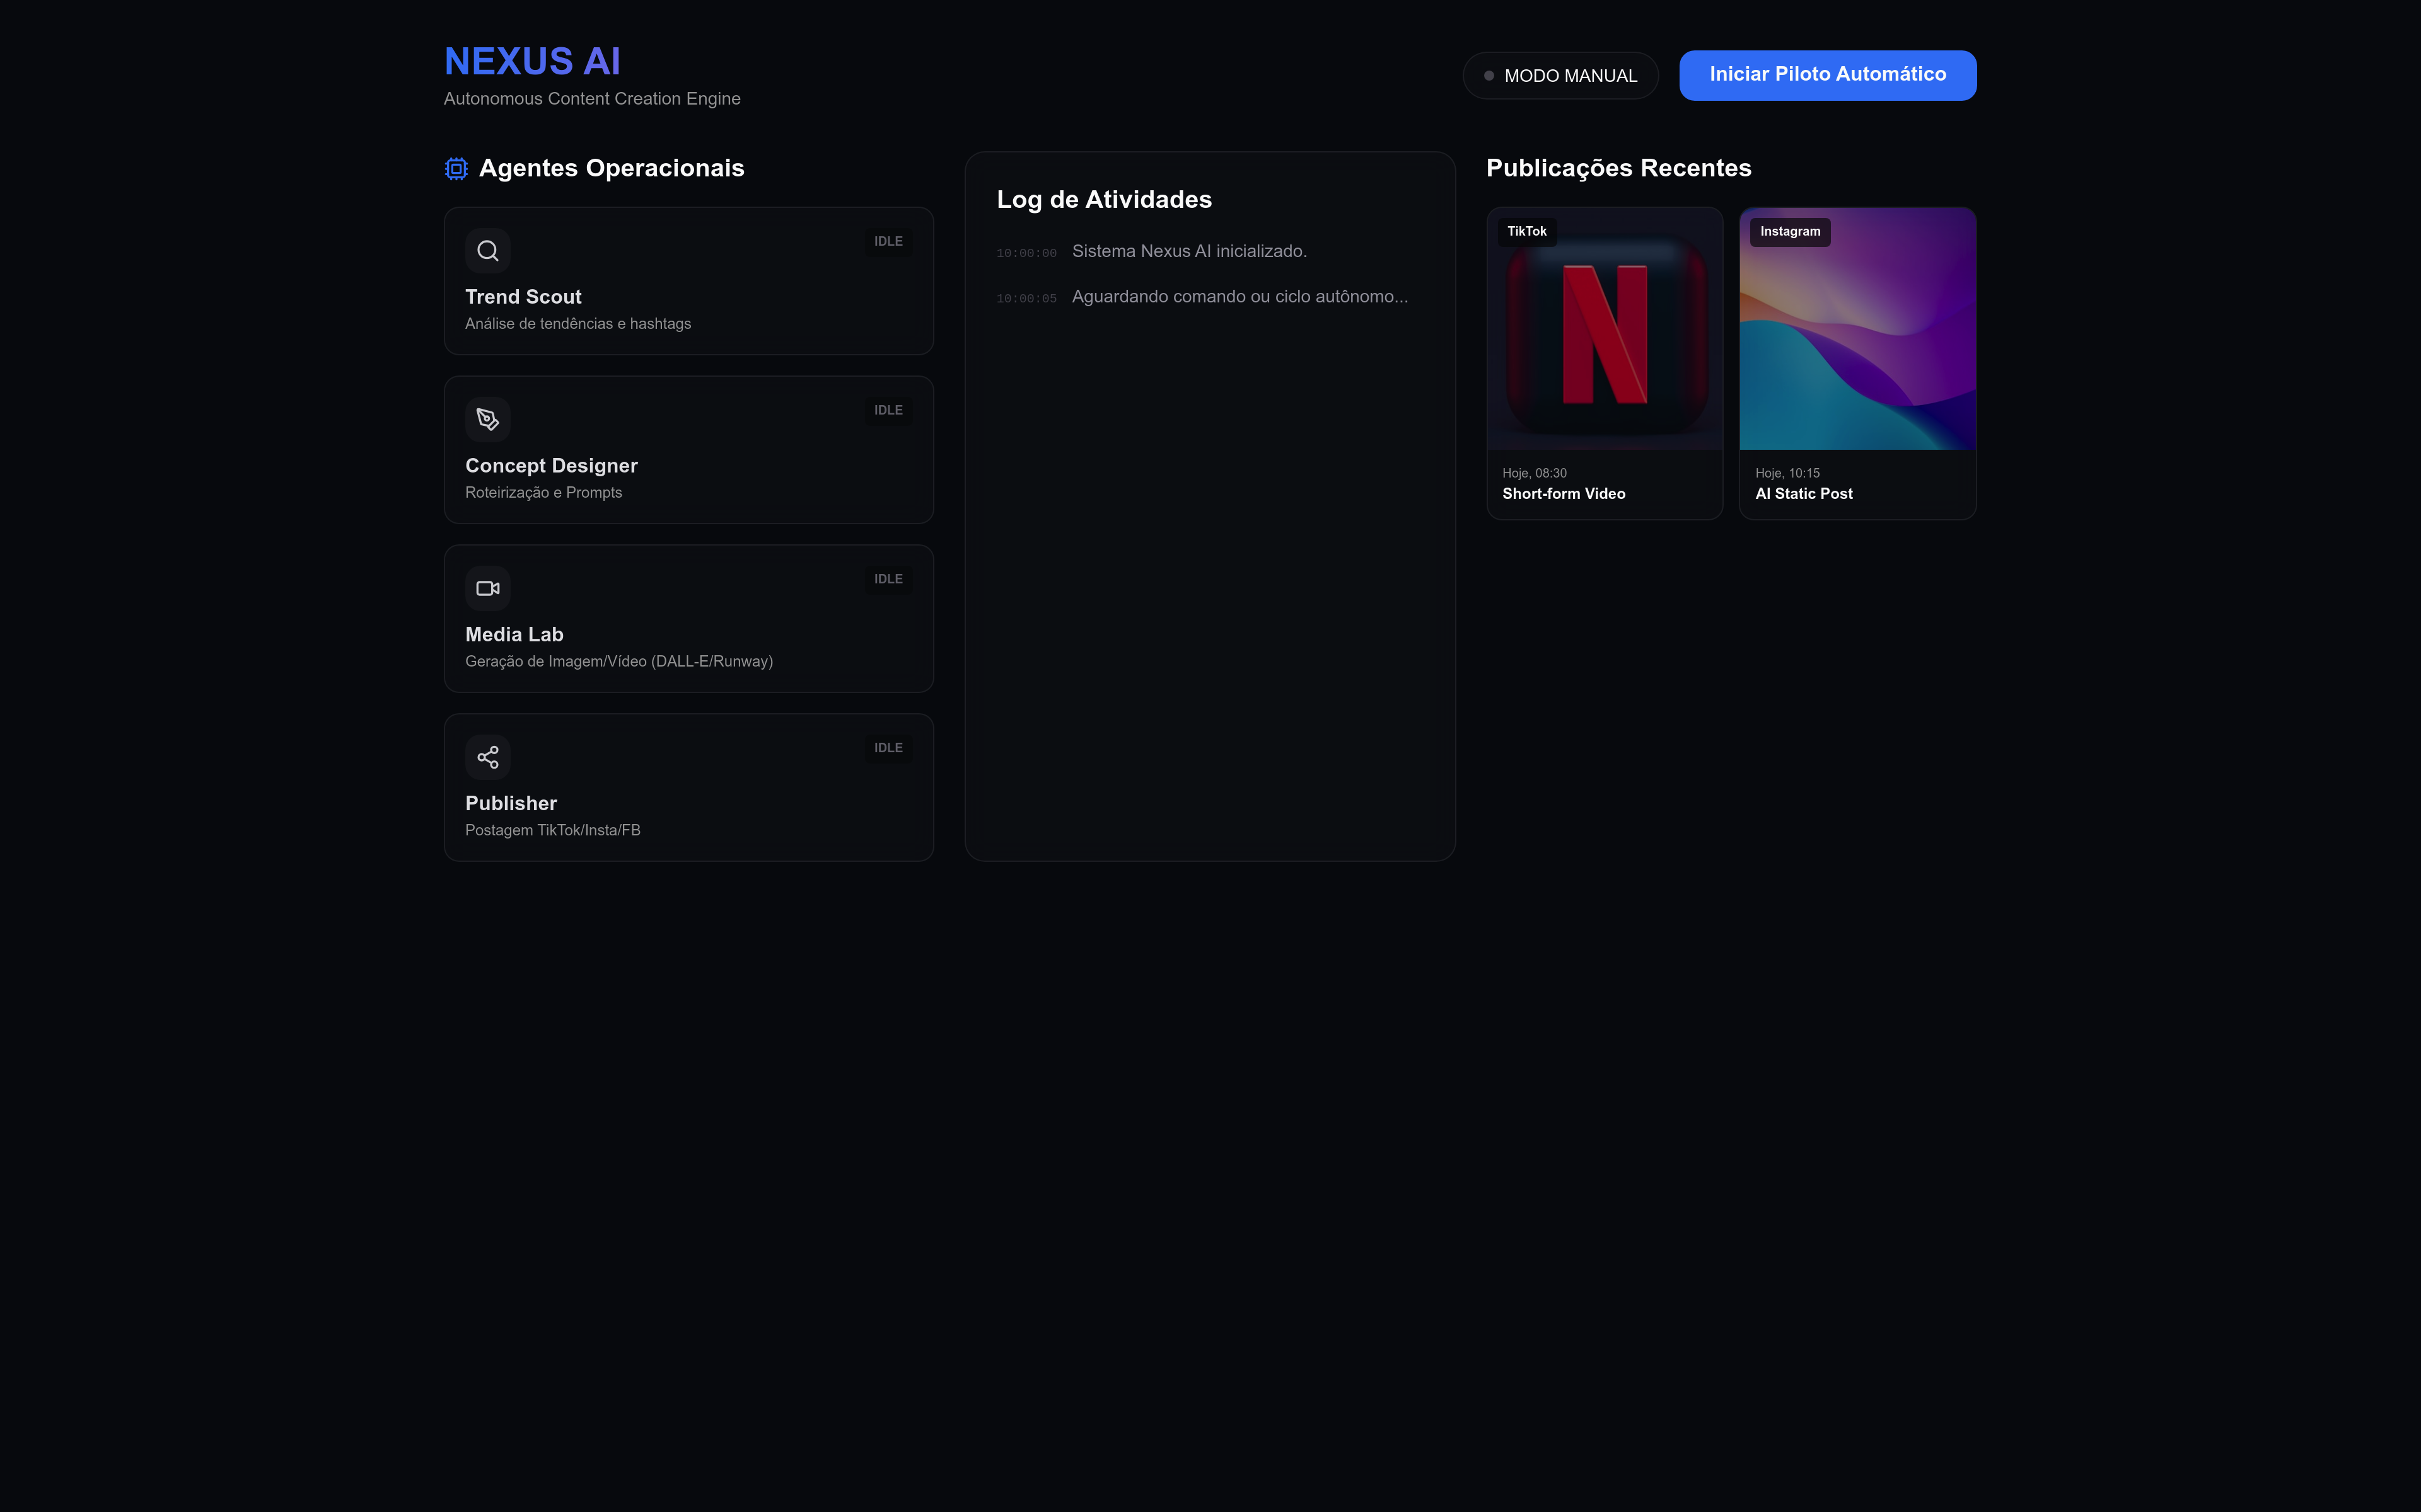
Task: Start autopilot with Iniciar Piloto Automático
Action: pyautogui.click(x=1826, y=75)
